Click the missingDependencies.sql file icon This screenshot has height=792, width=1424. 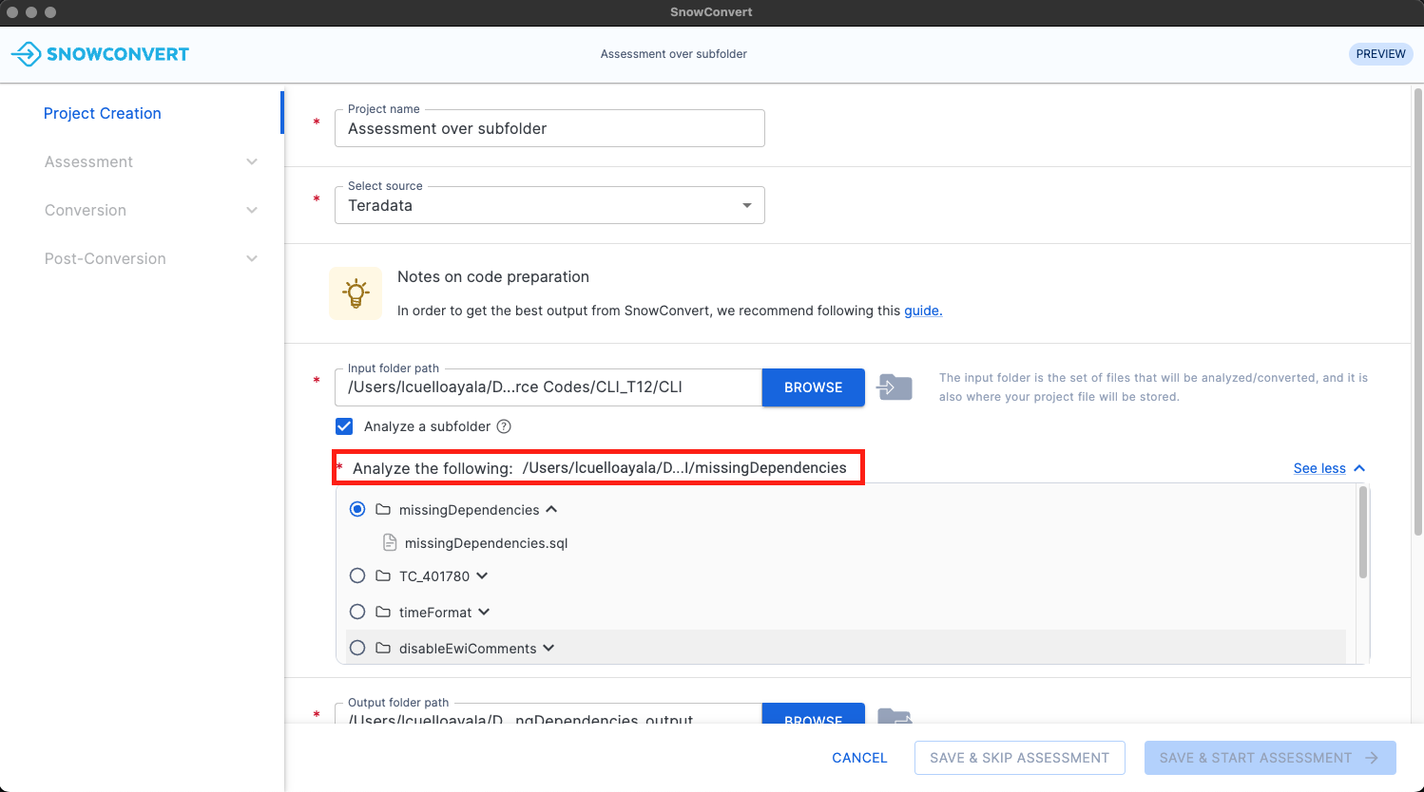(x=390, y=543)
